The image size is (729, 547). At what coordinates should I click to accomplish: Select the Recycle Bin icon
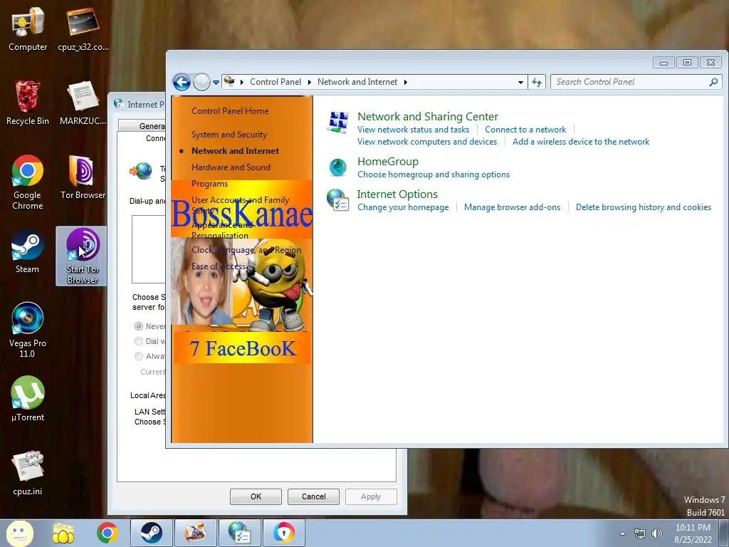[28, 103]
